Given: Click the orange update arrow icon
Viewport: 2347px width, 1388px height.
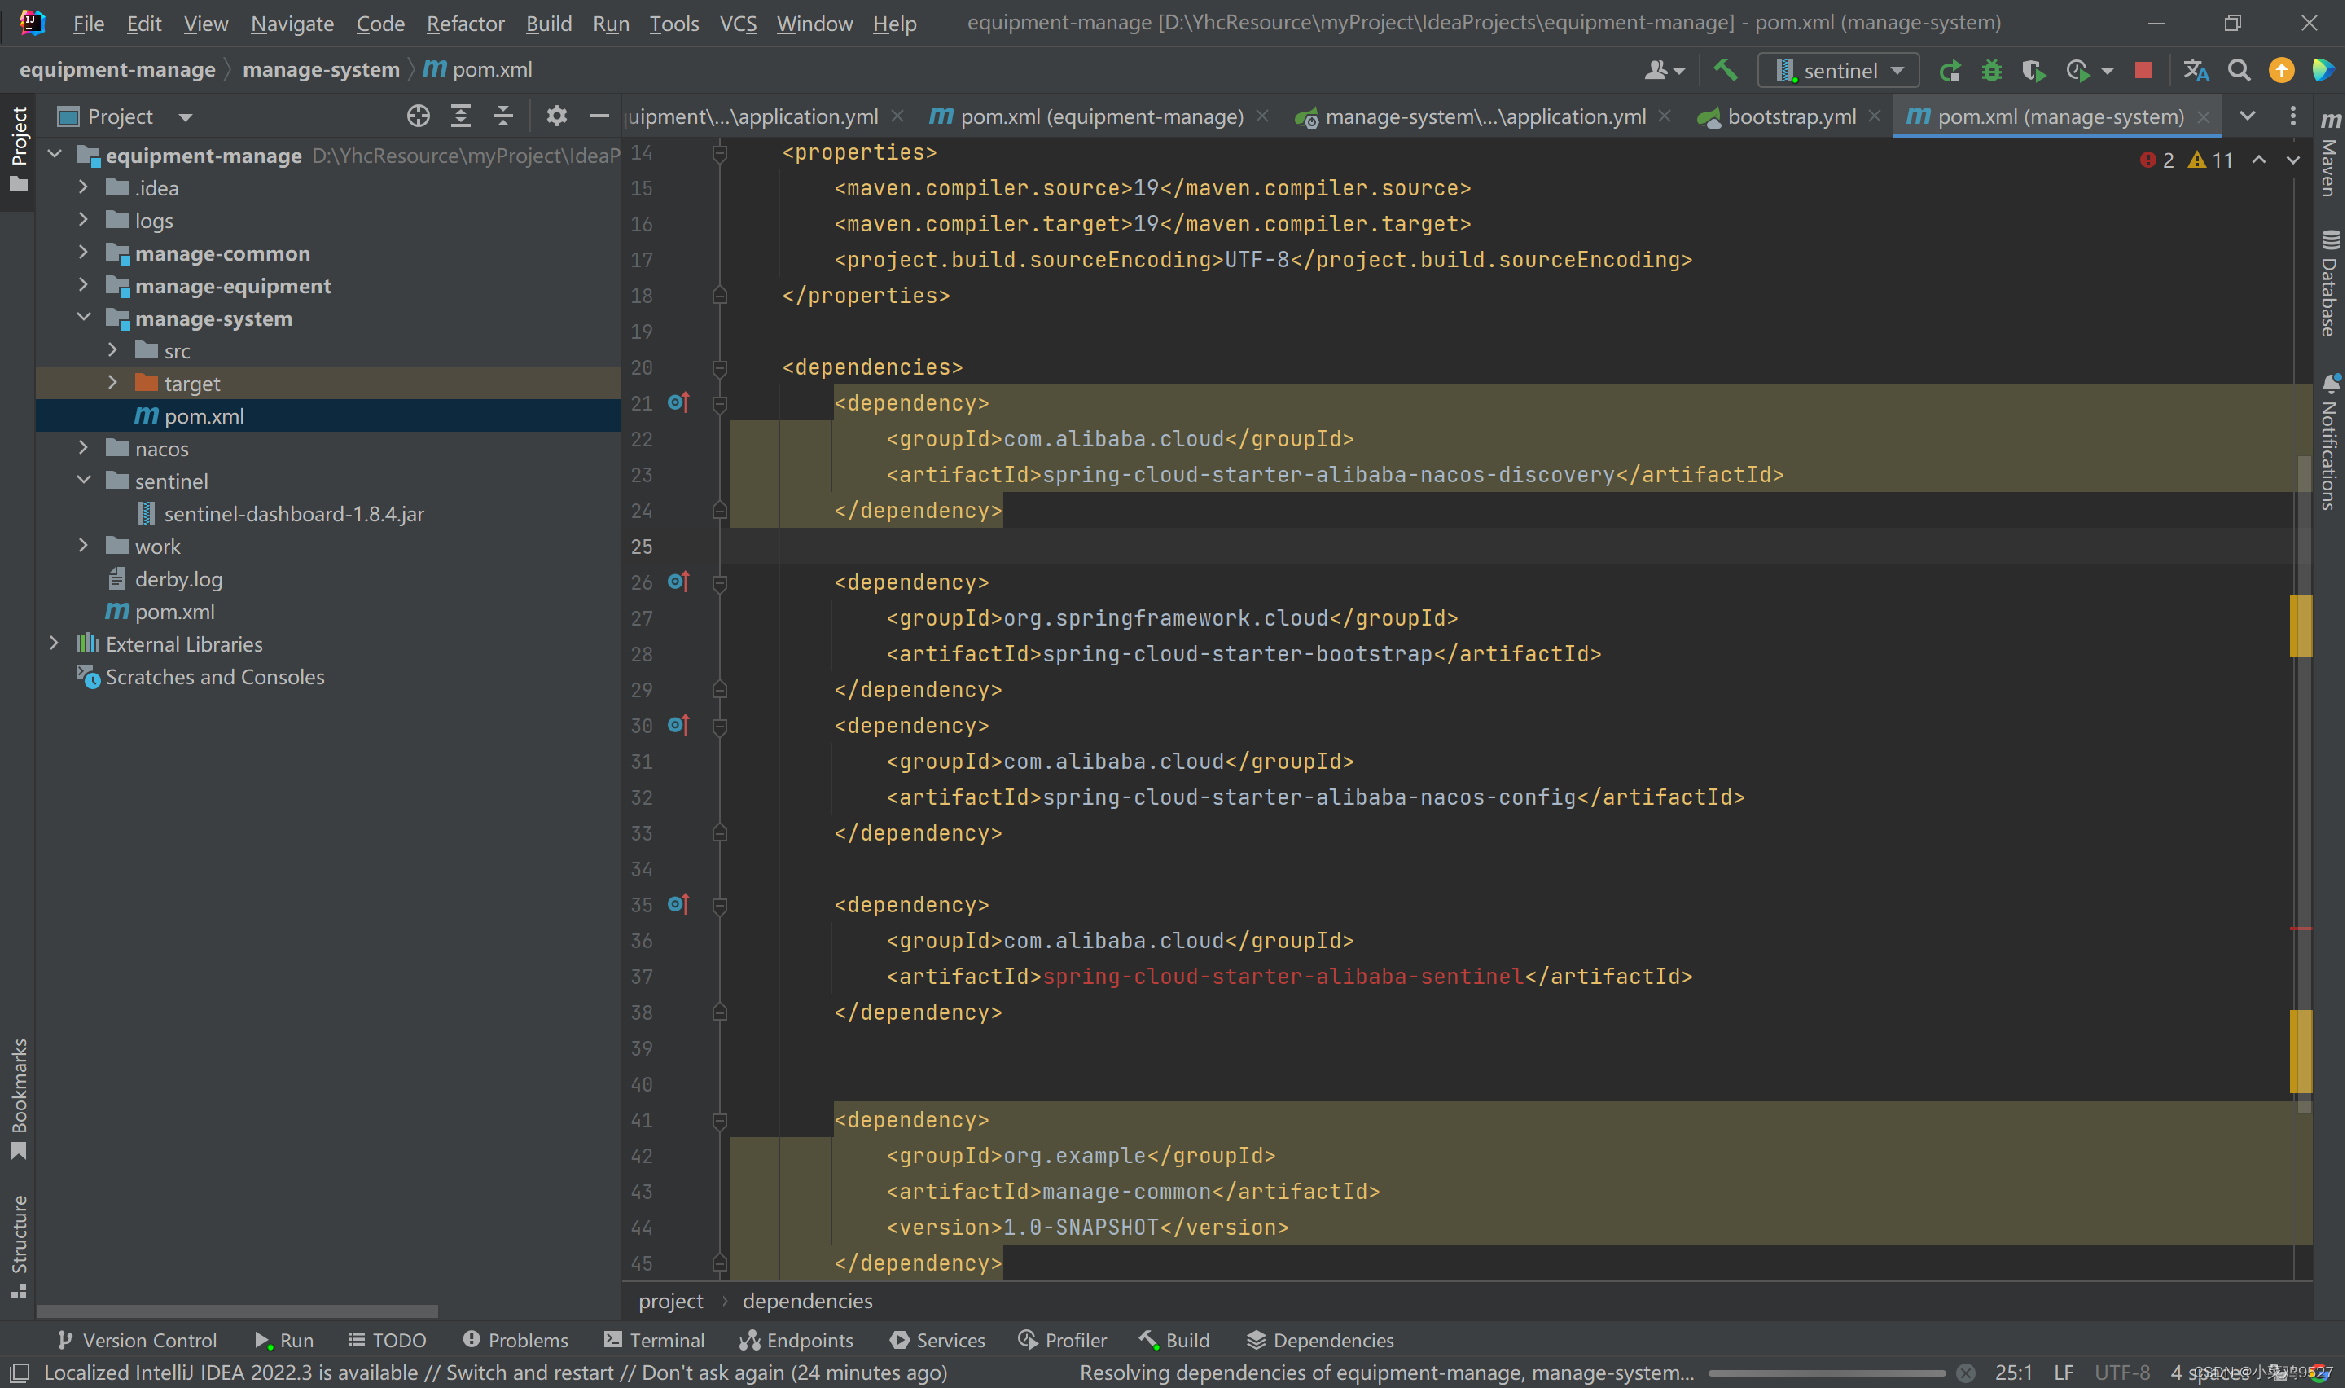Looking at the screenshot, I should point(2282,71).
